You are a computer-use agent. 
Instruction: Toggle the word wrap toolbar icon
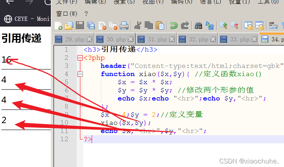point(273,25)
